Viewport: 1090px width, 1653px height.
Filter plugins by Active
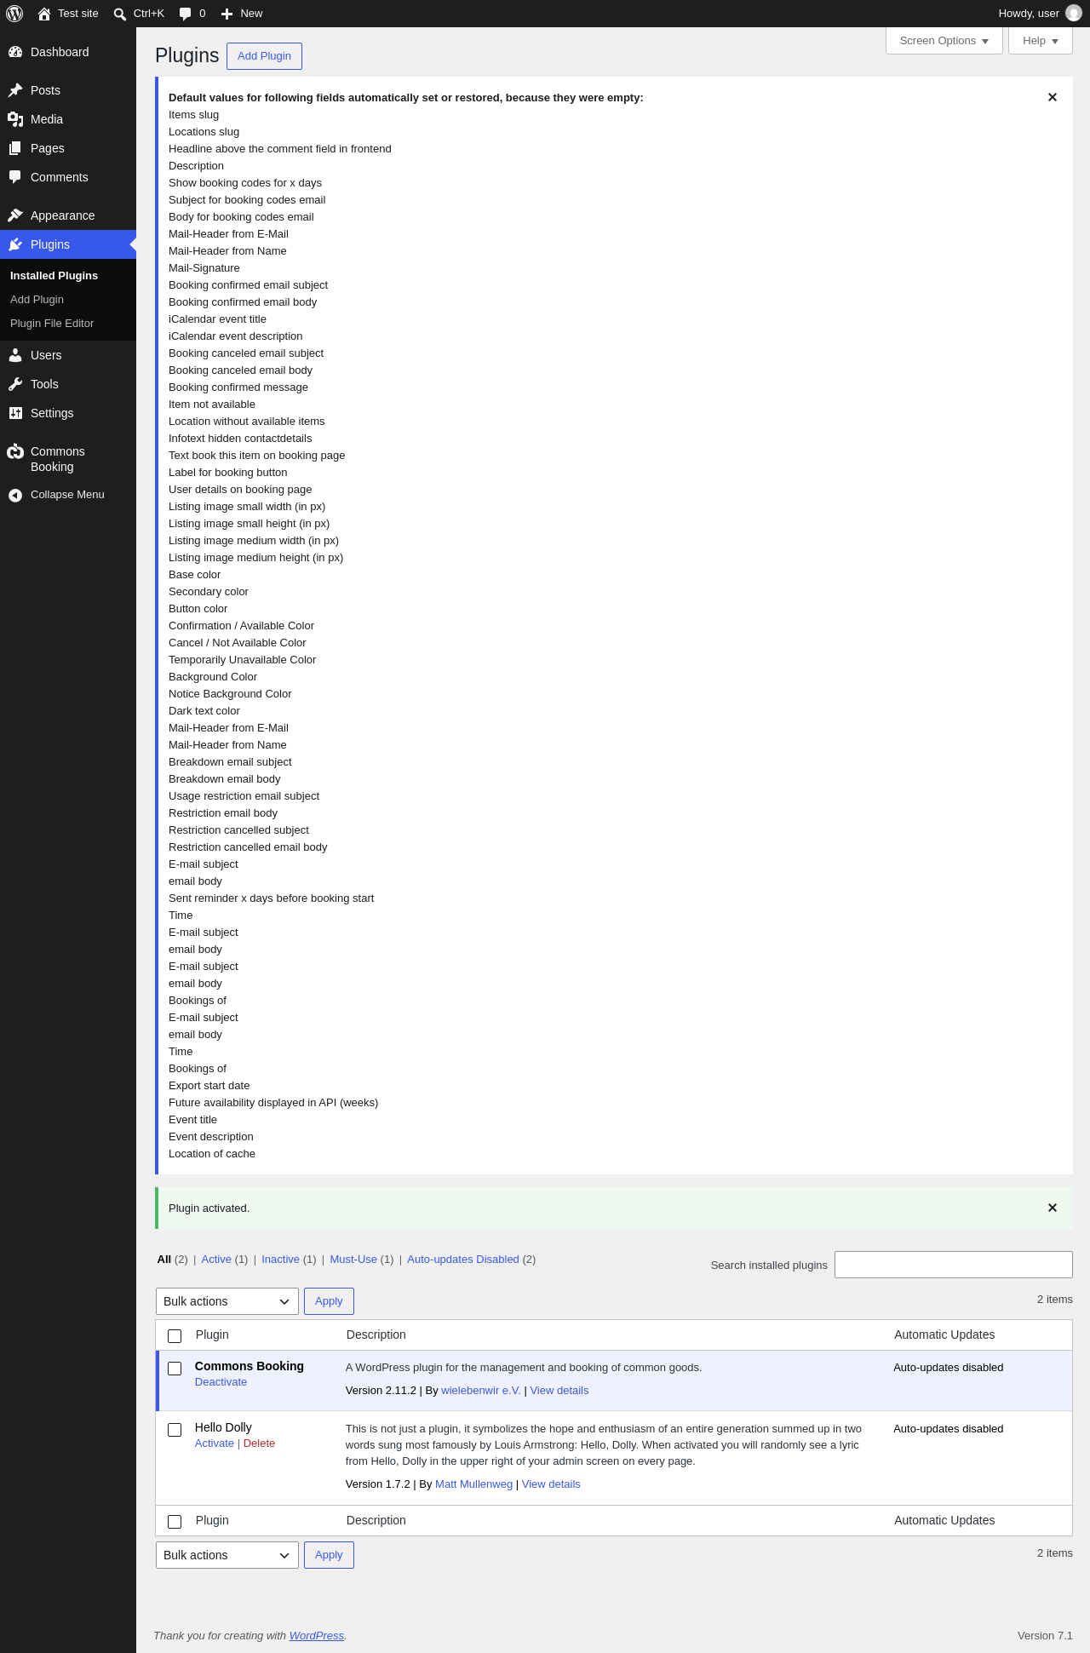216,1260
